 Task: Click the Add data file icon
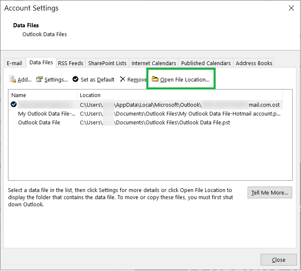coord(13,79)
